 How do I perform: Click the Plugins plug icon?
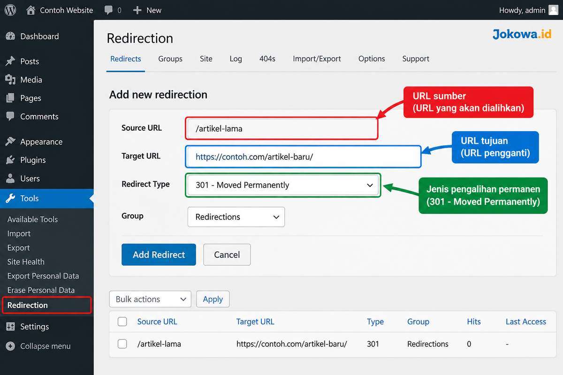(10, 160)
